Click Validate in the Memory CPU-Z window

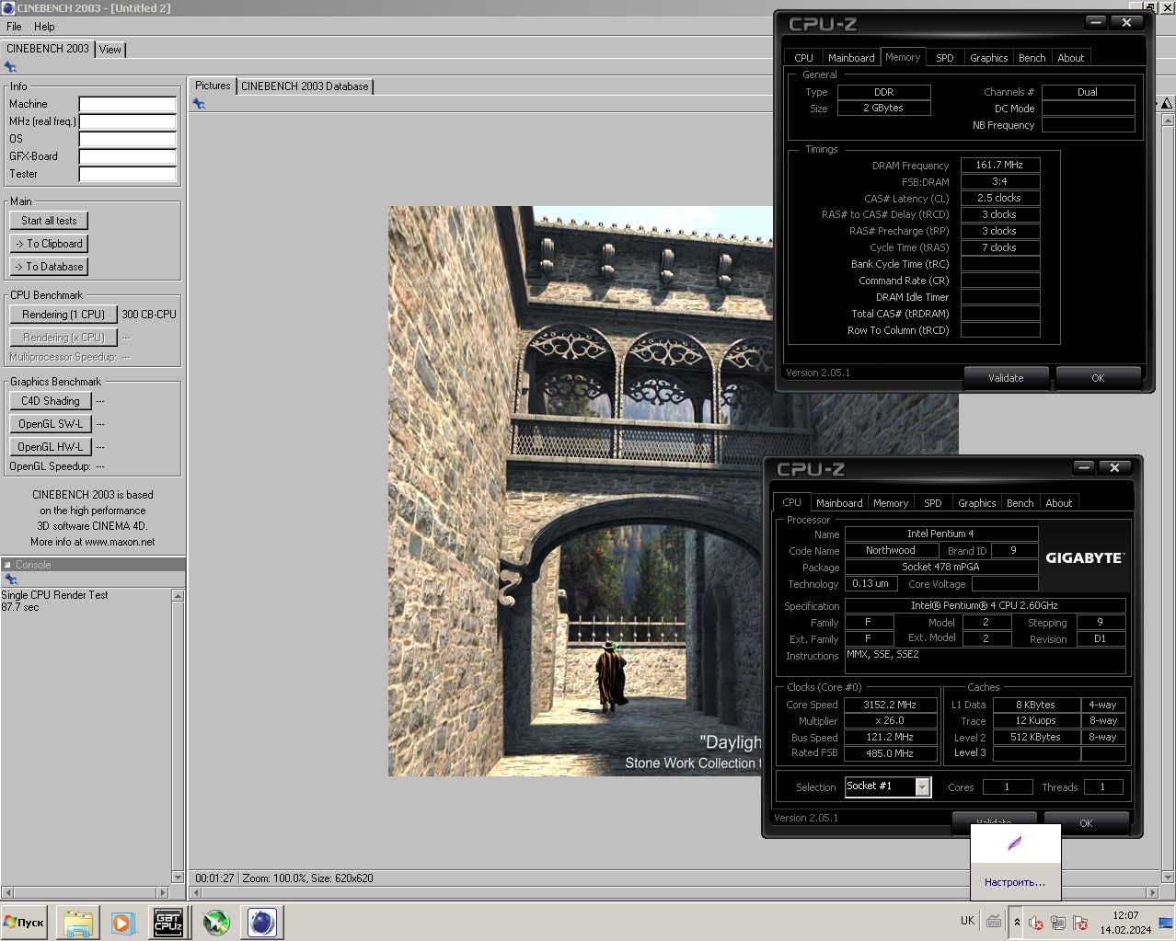pos(1006,378)
